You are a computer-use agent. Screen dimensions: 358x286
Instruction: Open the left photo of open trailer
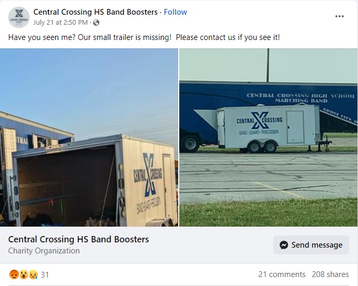point(89,137)
